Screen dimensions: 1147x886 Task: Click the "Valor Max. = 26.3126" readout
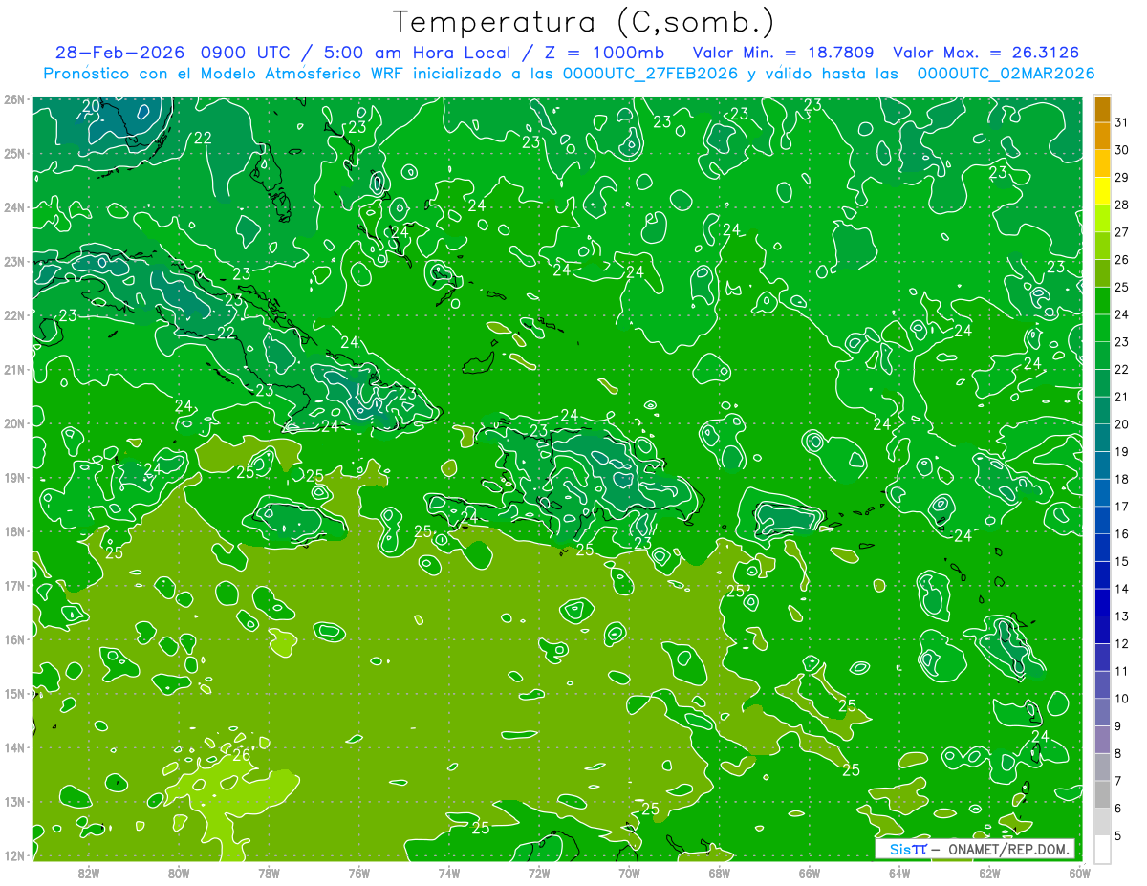click(x=986, y=53)
